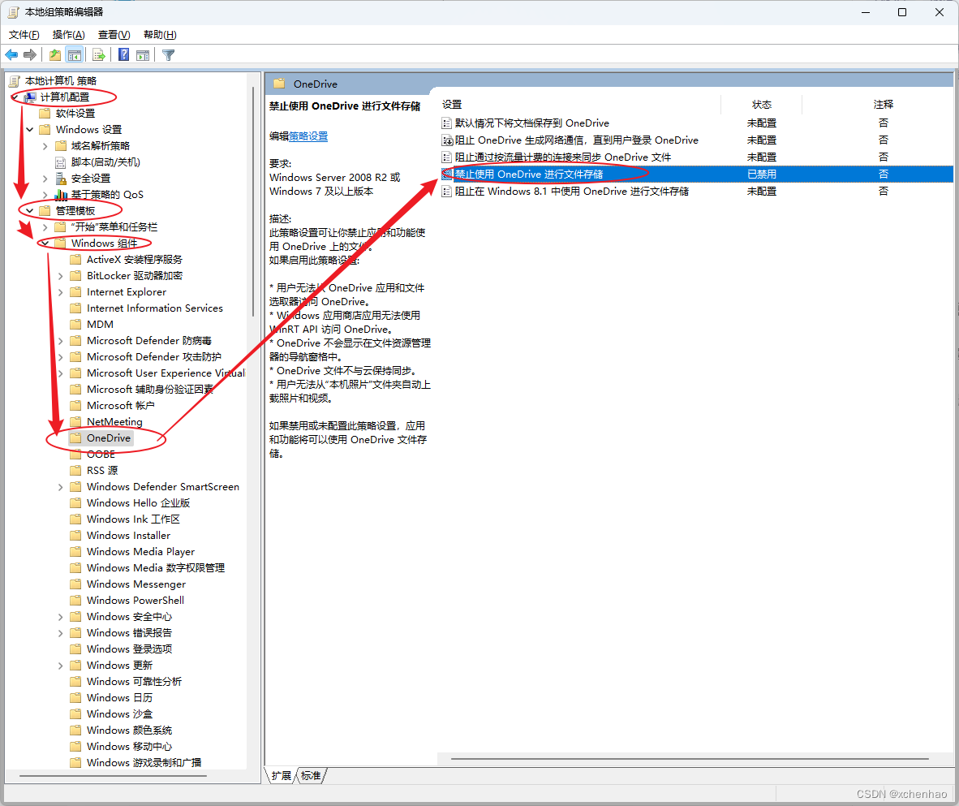Screen dimensions: 959x806
Task: Switch to the 标准 tab
Action: click(311, 775)
